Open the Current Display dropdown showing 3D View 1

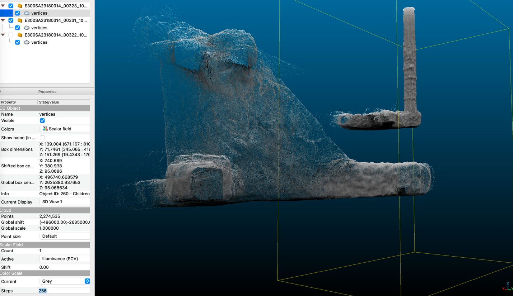pos(64,202)
